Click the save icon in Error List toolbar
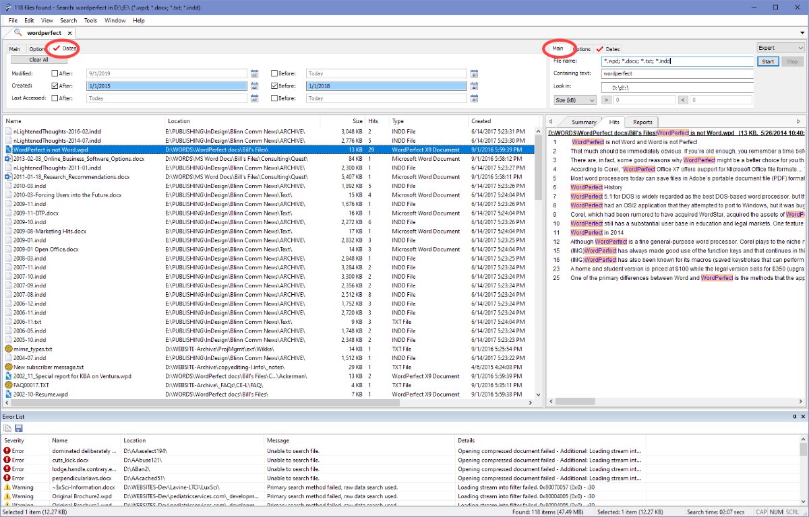 tap(18, 428)
